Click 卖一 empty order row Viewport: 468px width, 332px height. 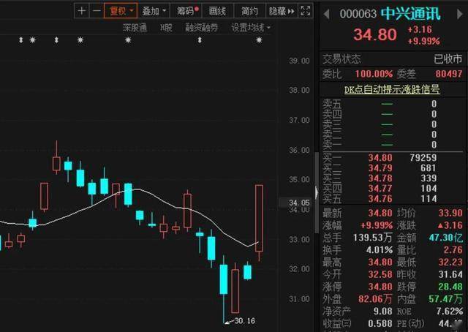point(393,145)
